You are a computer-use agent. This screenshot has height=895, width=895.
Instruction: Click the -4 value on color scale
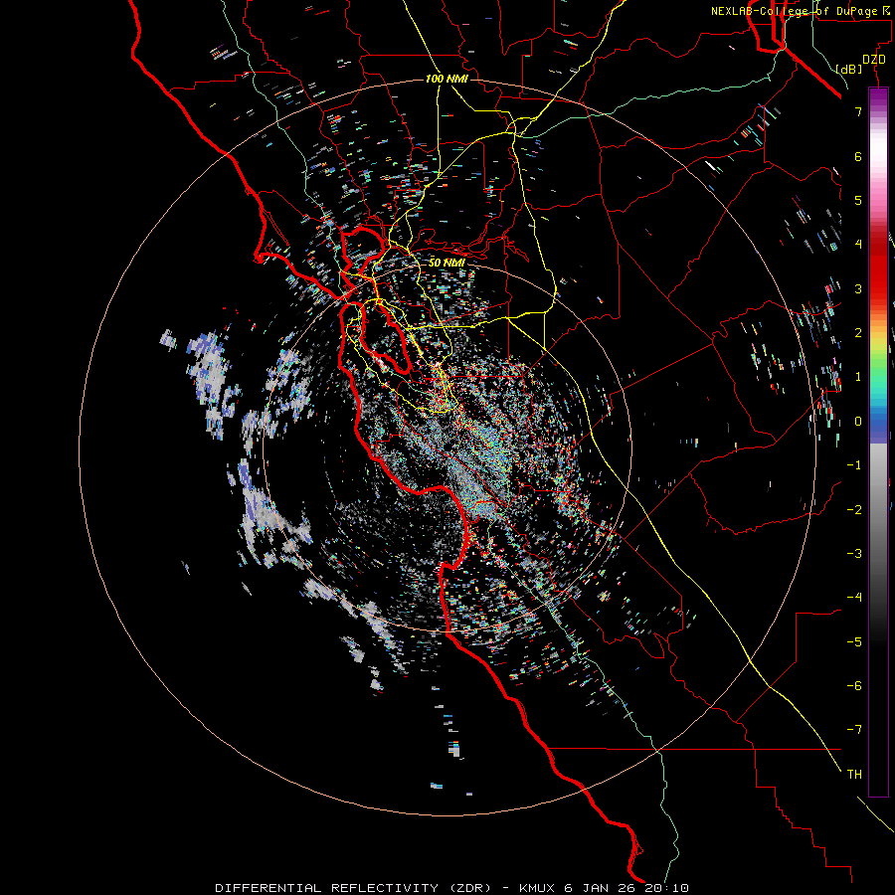click(x=854, y=598)
